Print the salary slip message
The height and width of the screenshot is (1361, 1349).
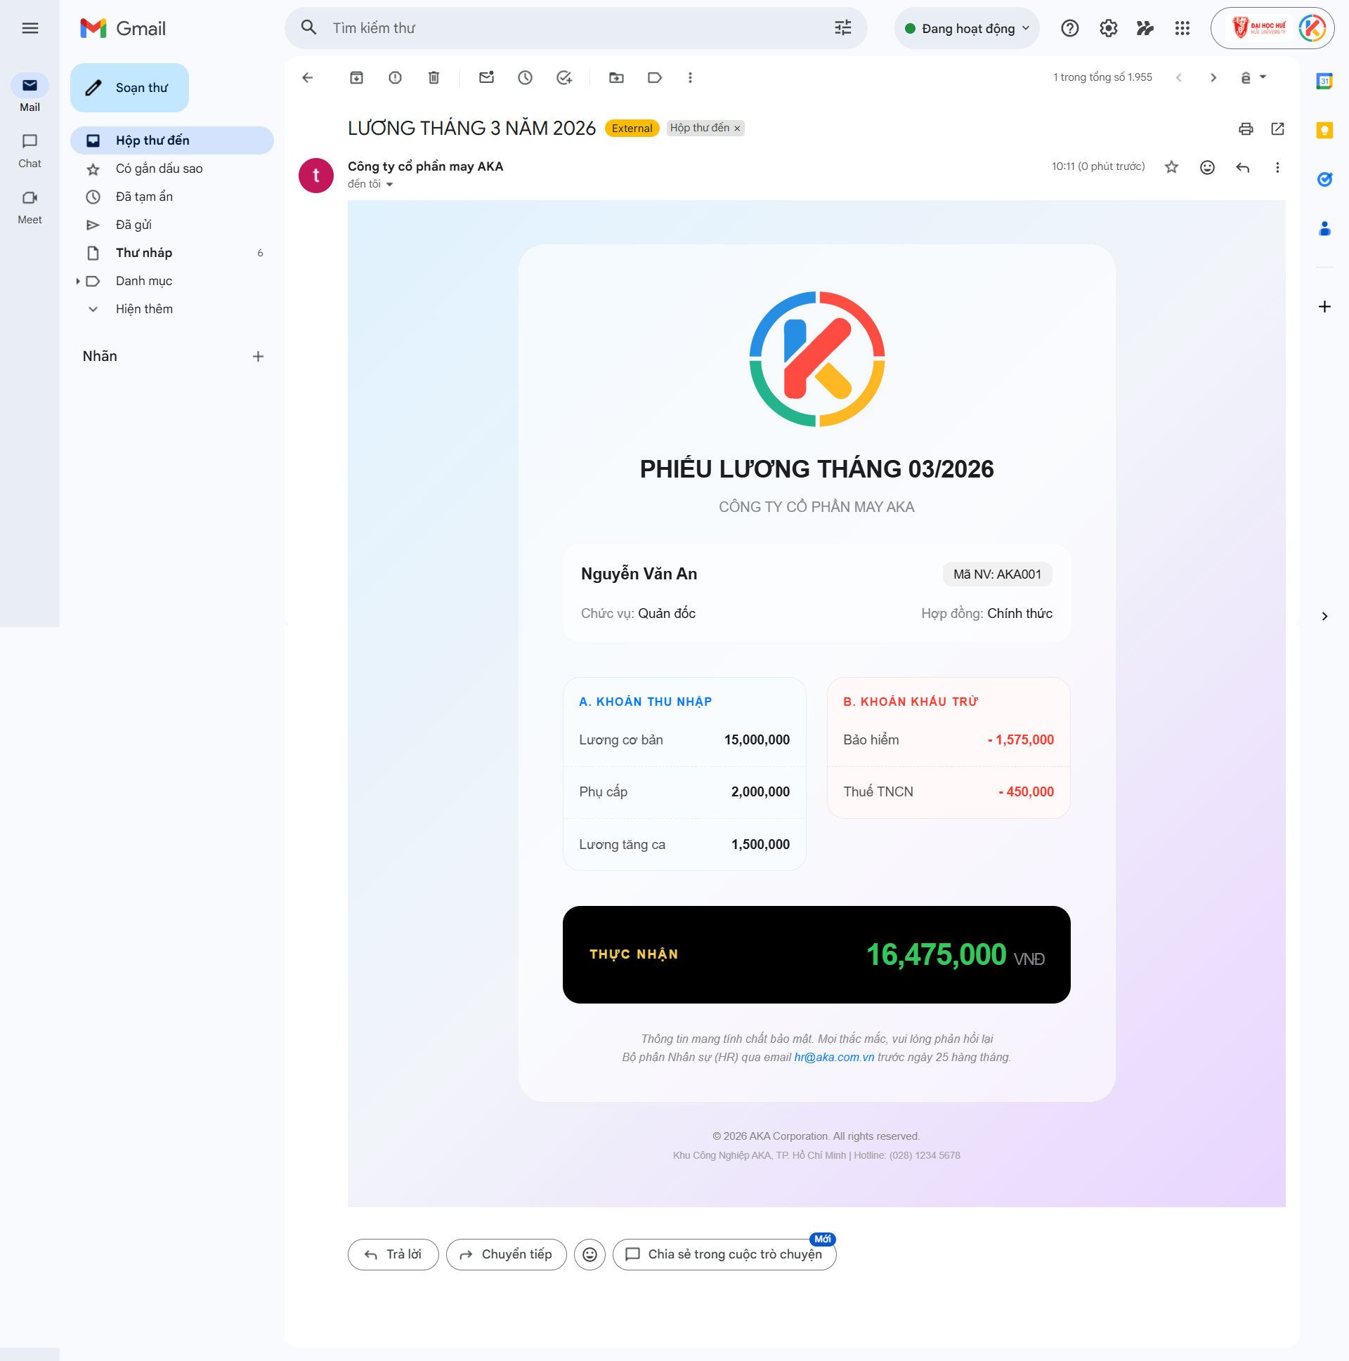(1245, 129)
